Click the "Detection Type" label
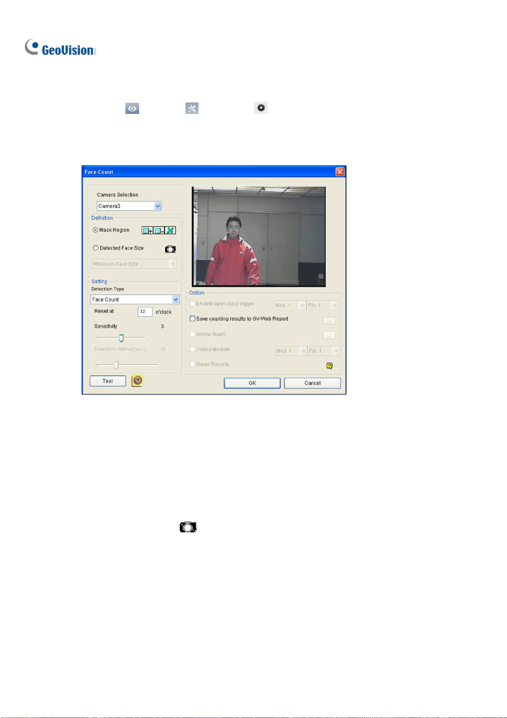This screenshot has width=507, height=718. (x=108, y=289)
